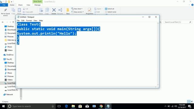Screen dimensions: 194x109
Task: Click the Cut scissors button
Action: click(x=25, y=9)
